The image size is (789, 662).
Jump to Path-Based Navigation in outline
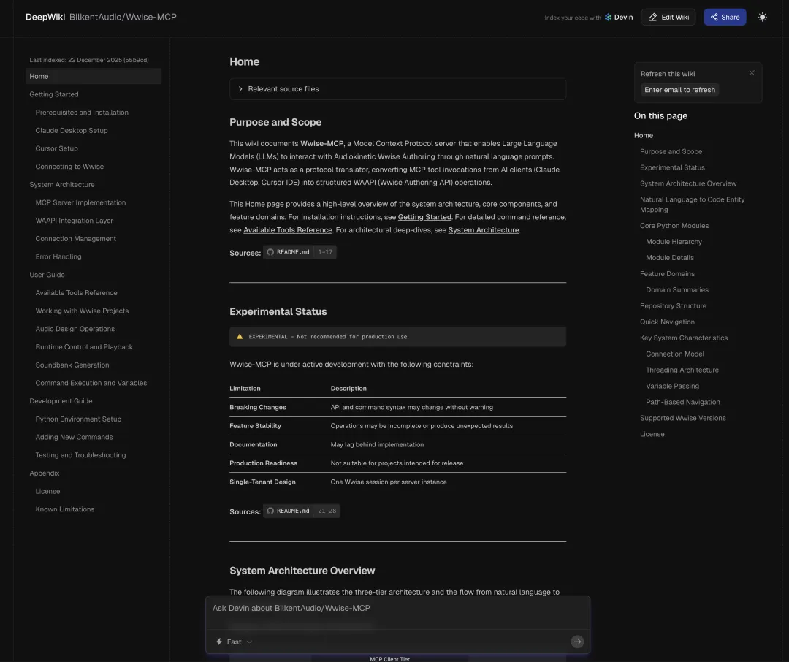point(683,402)
